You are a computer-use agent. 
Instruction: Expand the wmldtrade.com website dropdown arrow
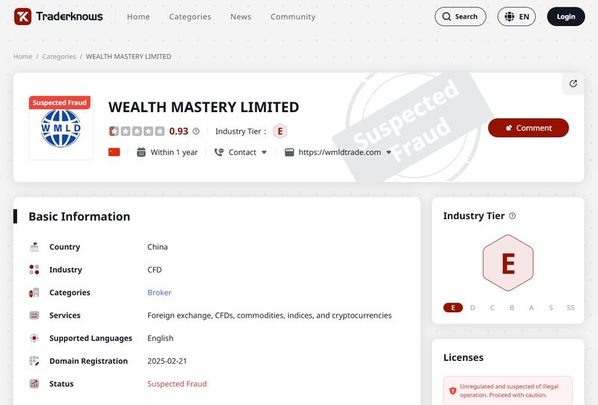point(389,152)
